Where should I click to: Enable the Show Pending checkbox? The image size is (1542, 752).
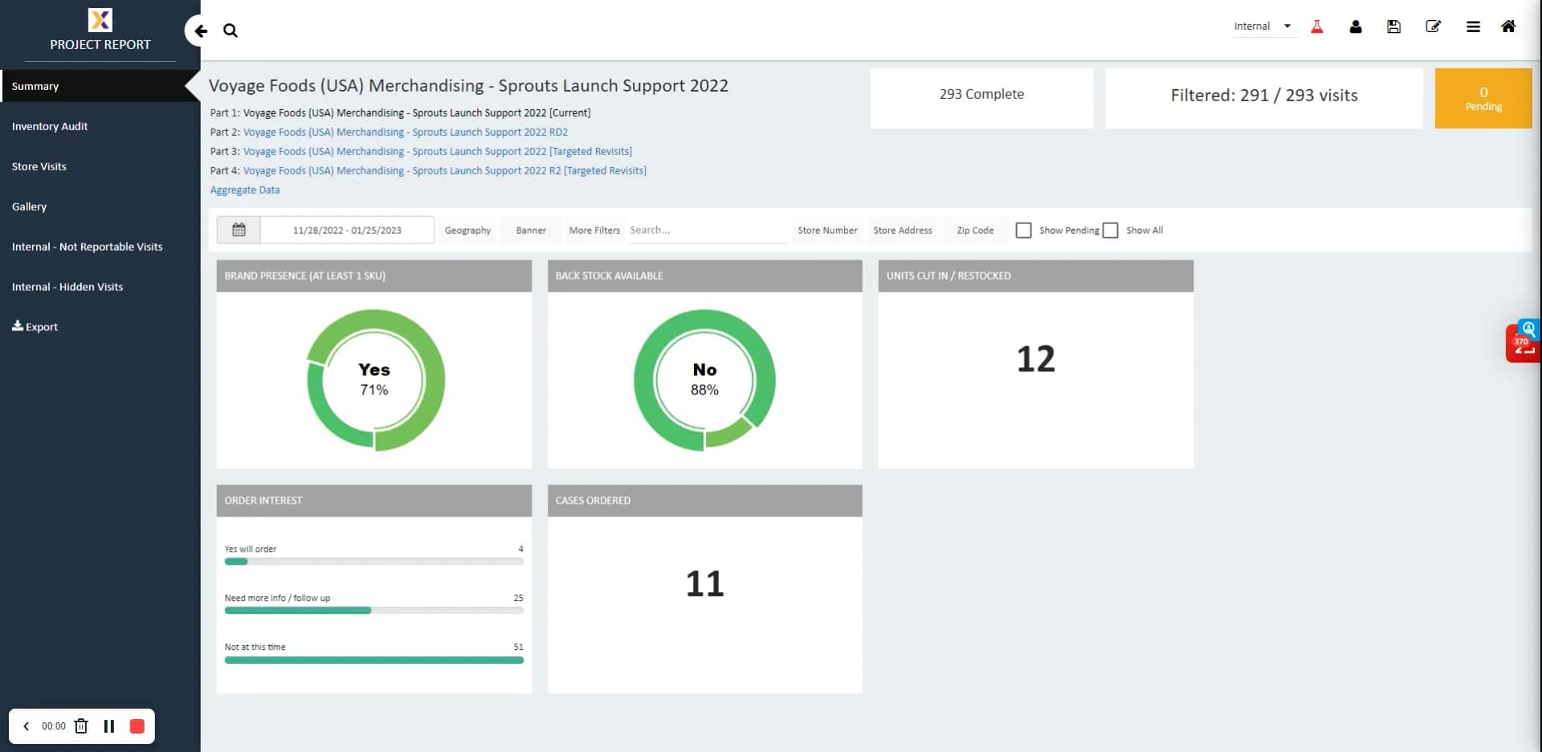click(1024, 230)
